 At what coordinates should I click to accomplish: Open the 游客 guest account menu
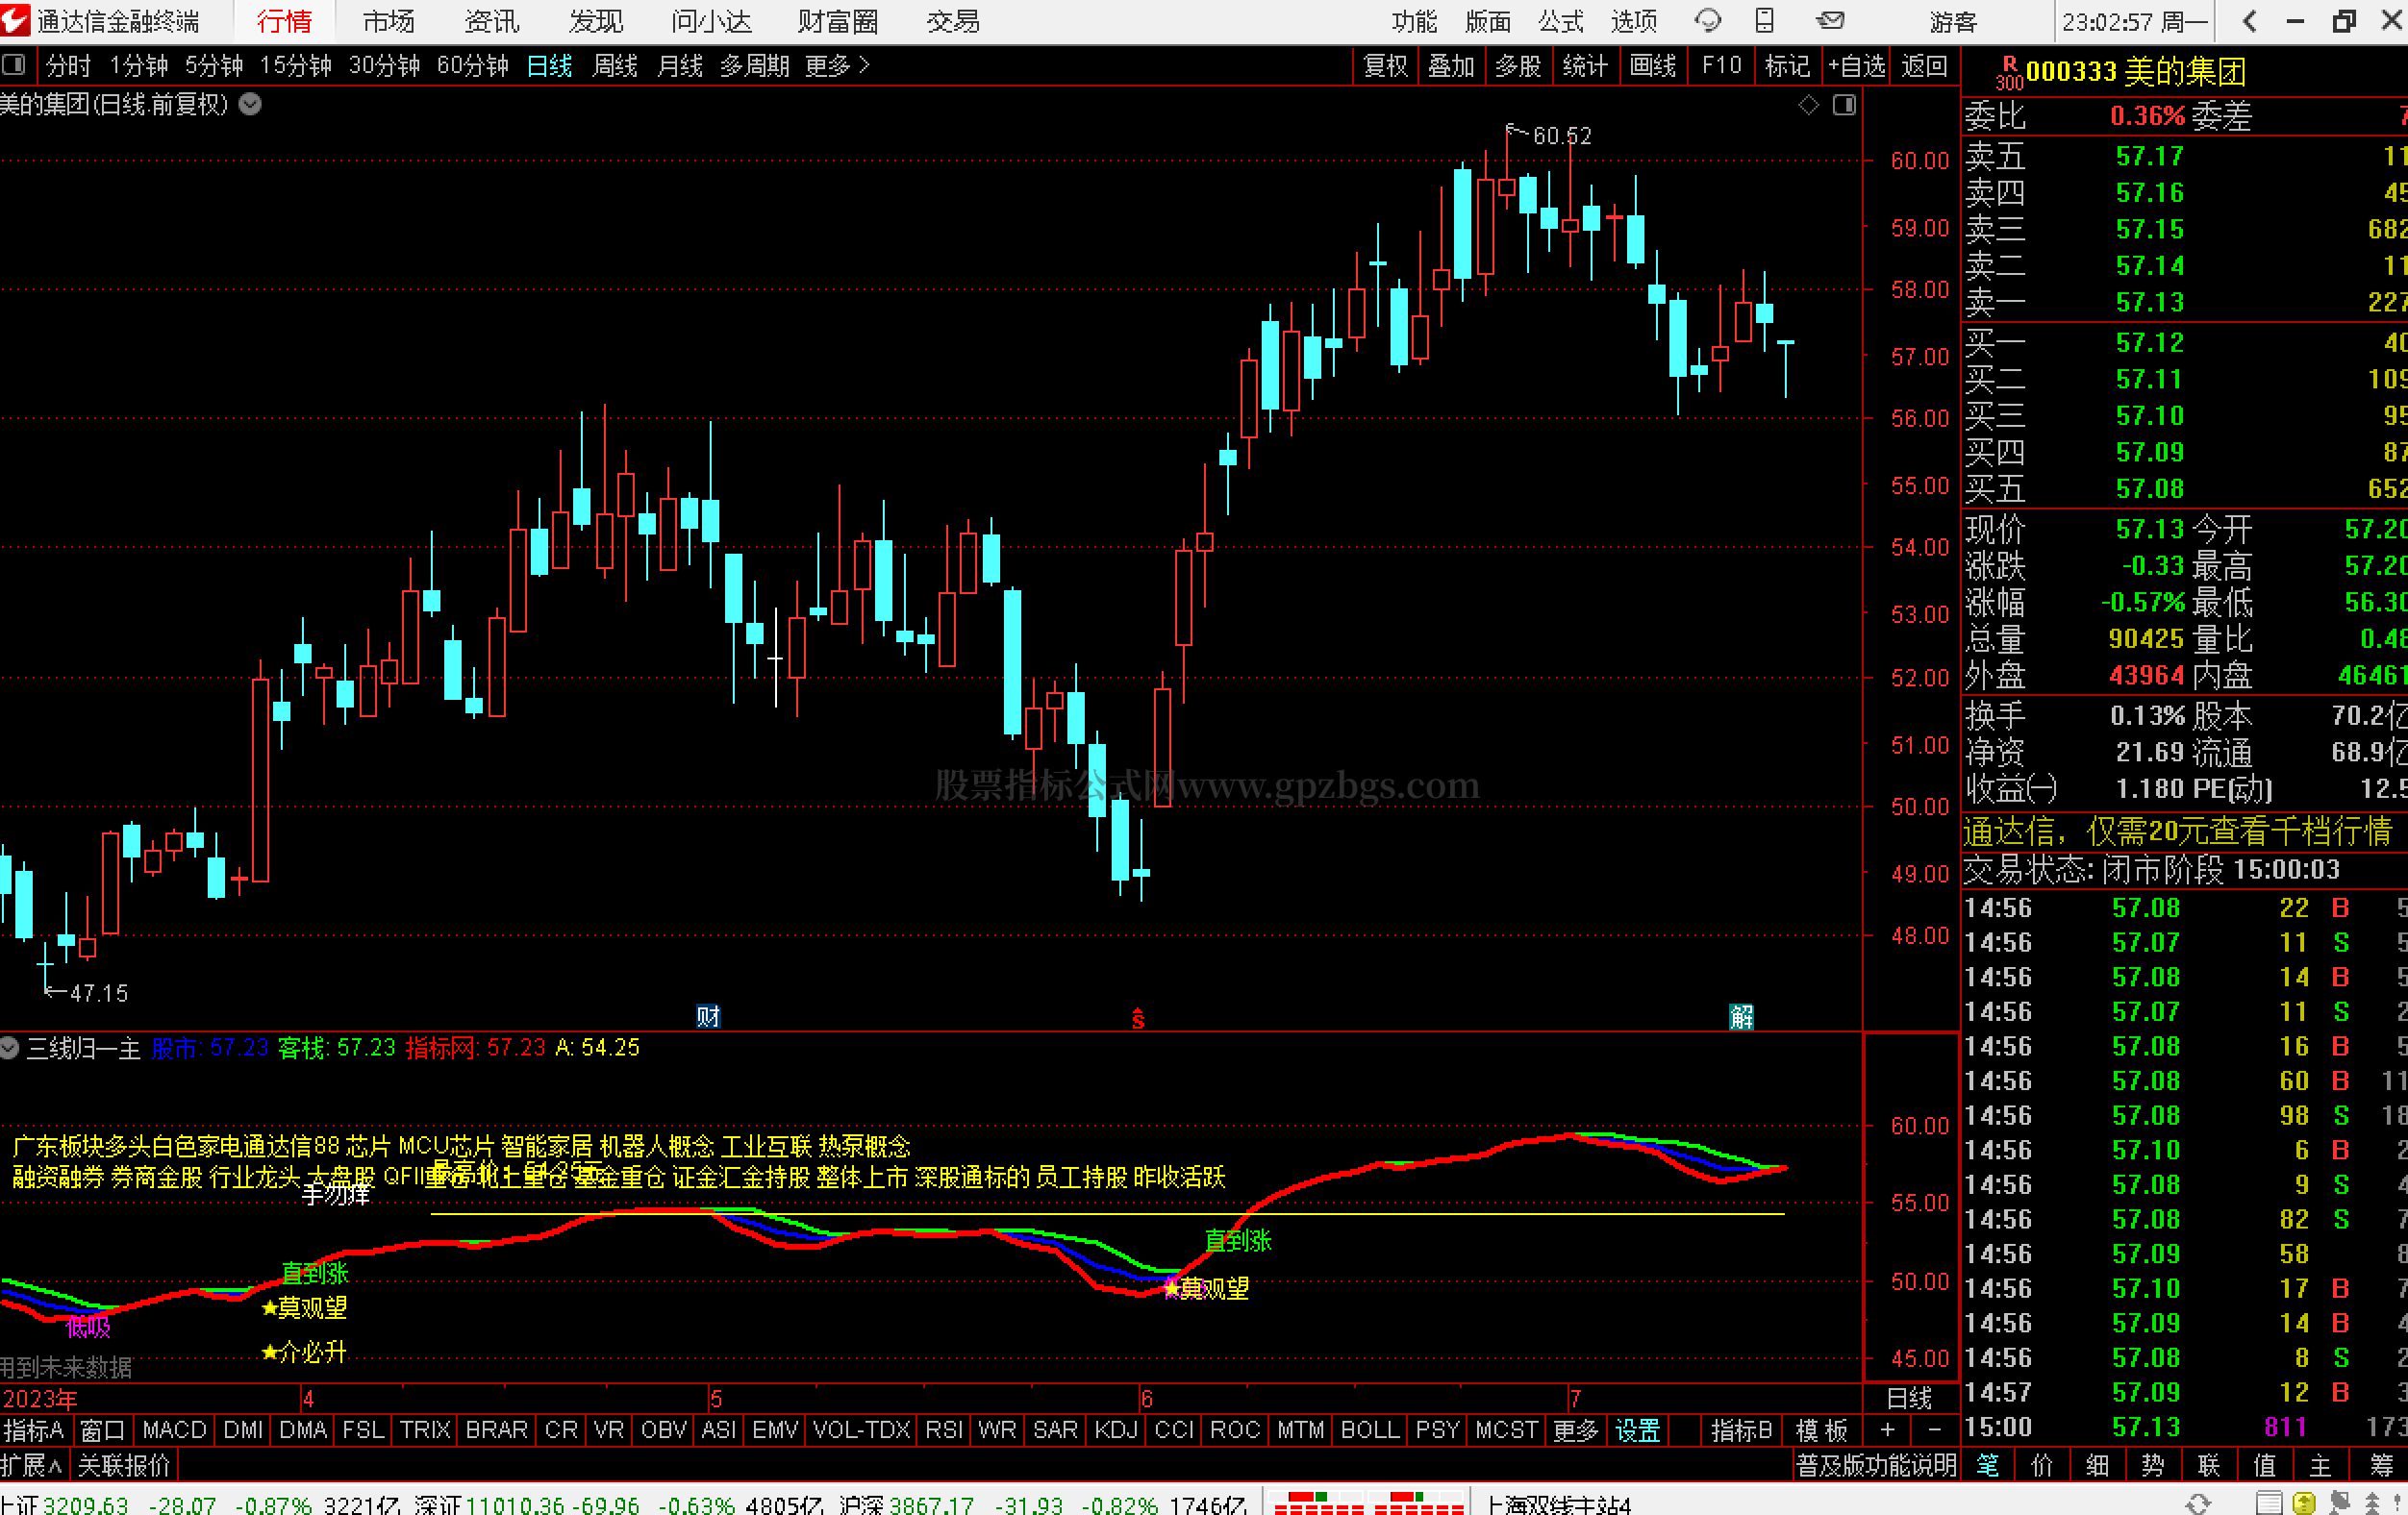pyautogui.click(x=1953, y=21)
